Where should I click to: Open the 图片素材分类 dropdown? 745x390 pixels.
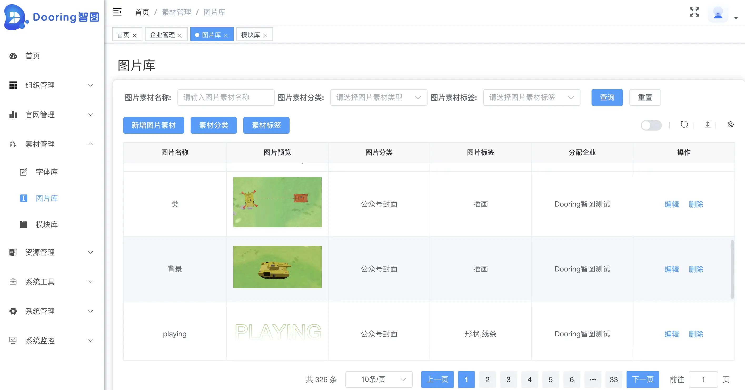coord(378,97)
